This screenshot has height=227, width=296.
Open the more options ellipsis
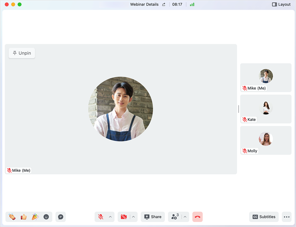tap(287, 217)
